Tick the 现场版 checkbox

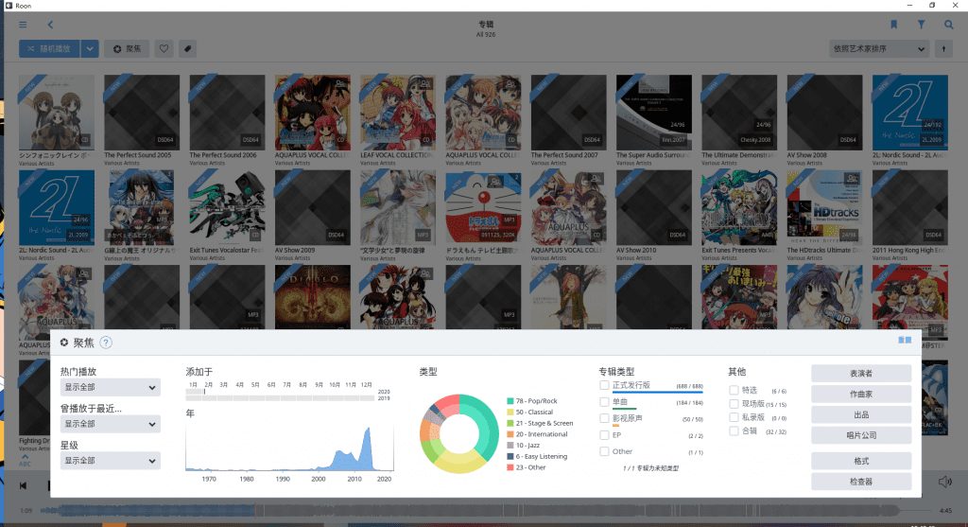pos(734,404)
